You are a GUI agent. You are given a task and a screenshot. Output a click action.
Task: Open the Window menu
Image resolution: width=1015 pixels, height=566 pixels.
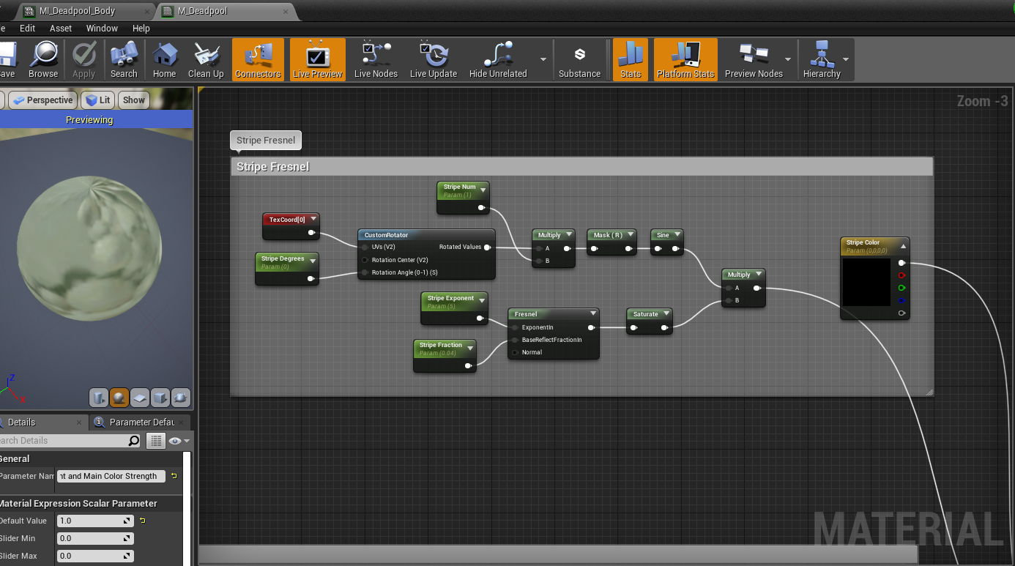pos(102,29)
